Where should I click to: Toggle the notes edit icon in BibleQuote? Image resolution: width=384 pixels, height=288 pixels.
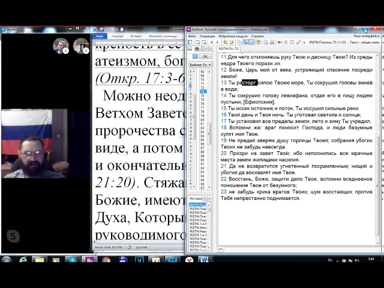(x=251, y=43)
